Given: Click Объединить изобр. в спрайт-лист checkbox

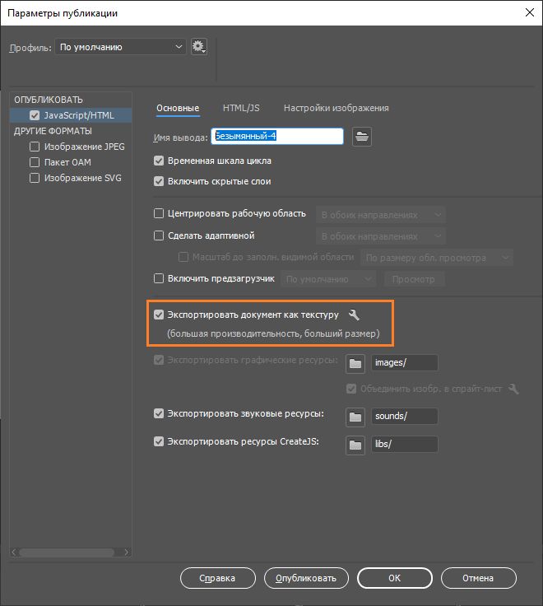Looking at the screenshot, I should tap(351, 389).
